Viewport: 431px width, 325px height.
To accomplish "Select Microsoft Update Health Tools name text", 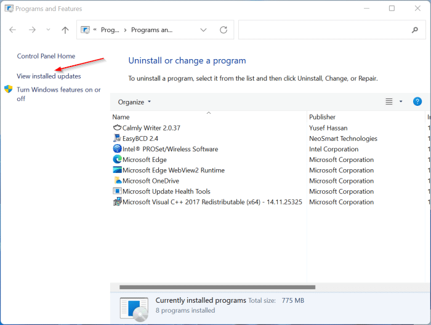I will pyautogui.click(x=166, y=191).
